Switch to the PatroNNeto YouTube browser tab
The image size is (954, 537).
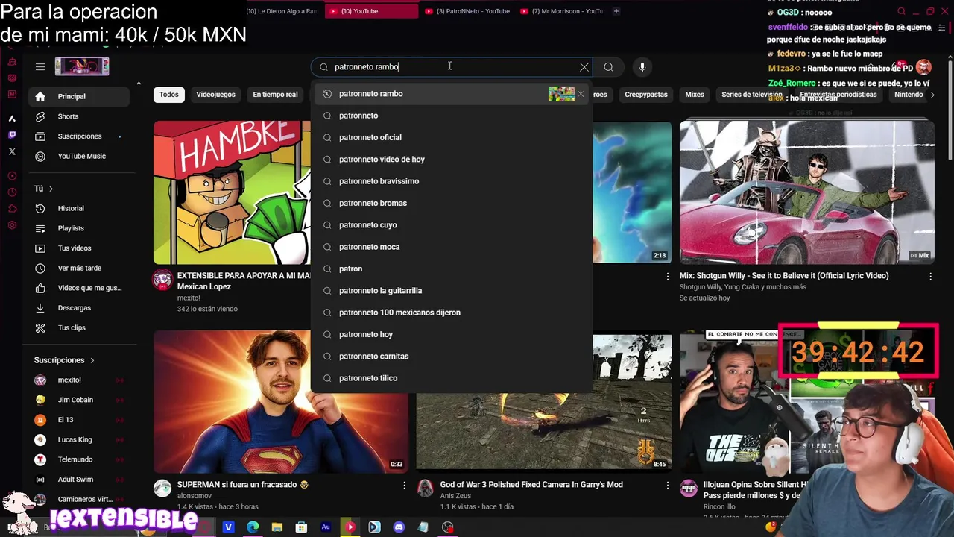(x=467, y=11)
